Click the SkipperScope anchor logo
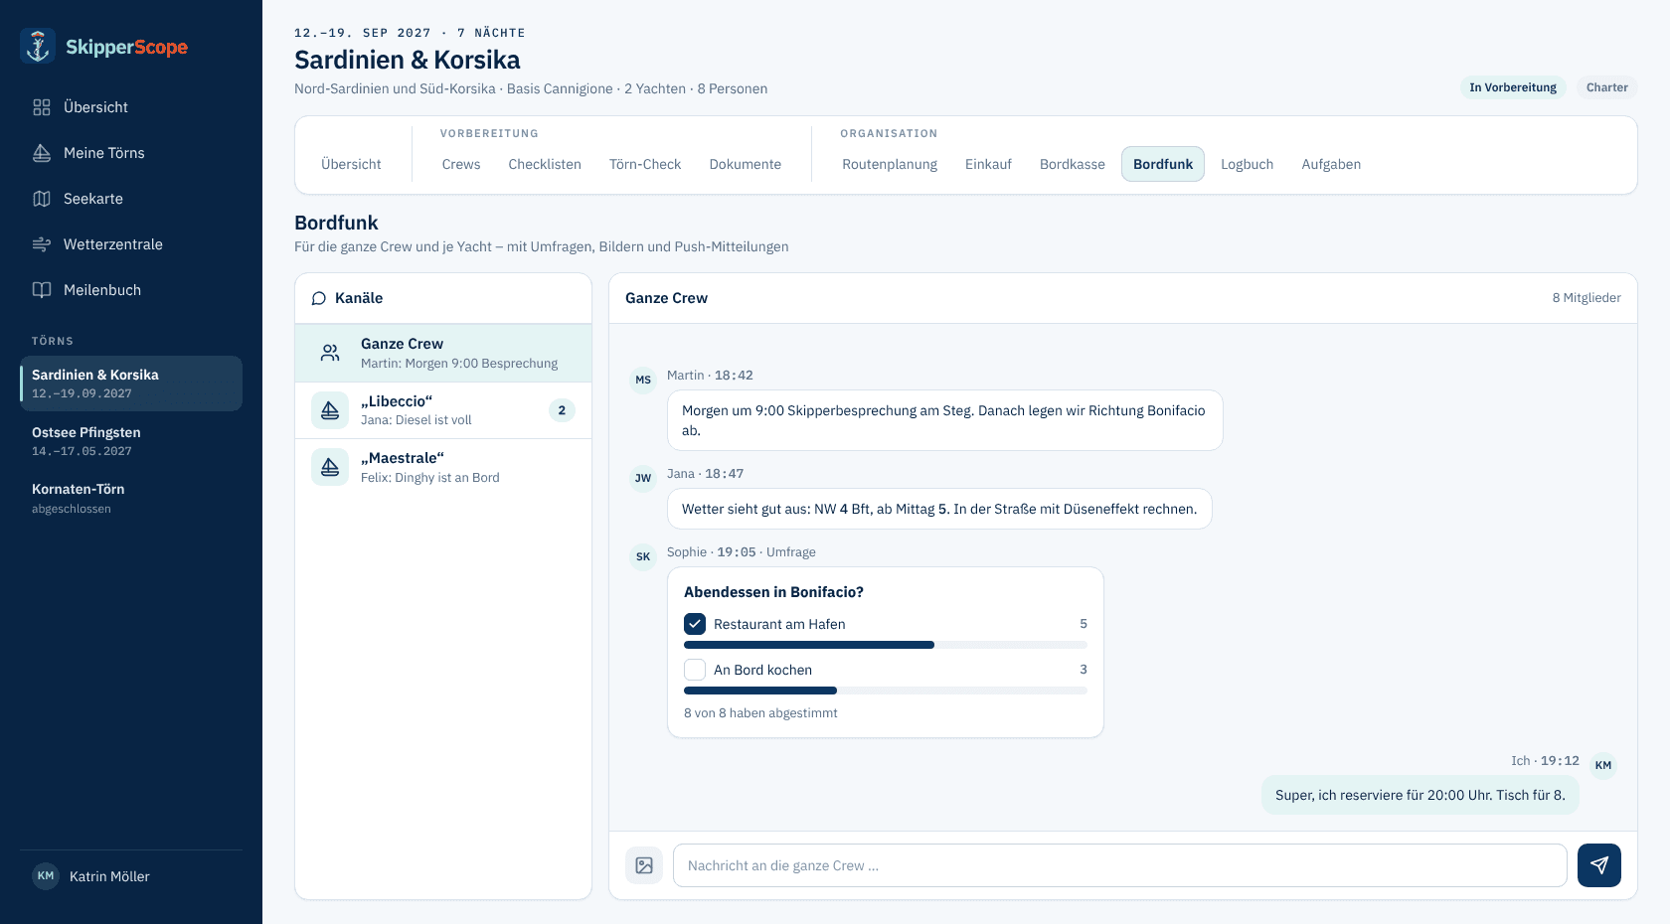This screenshot has height=924, width=1670. coord(38,46)
